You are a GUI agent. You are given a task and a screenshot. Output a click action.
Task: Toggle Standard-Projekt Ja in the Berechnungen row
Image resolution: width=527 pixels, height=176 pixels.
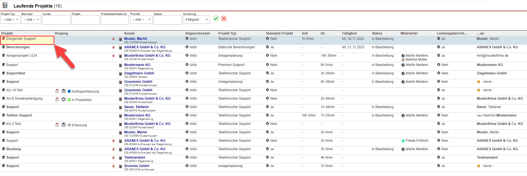[x=267, y=47]
